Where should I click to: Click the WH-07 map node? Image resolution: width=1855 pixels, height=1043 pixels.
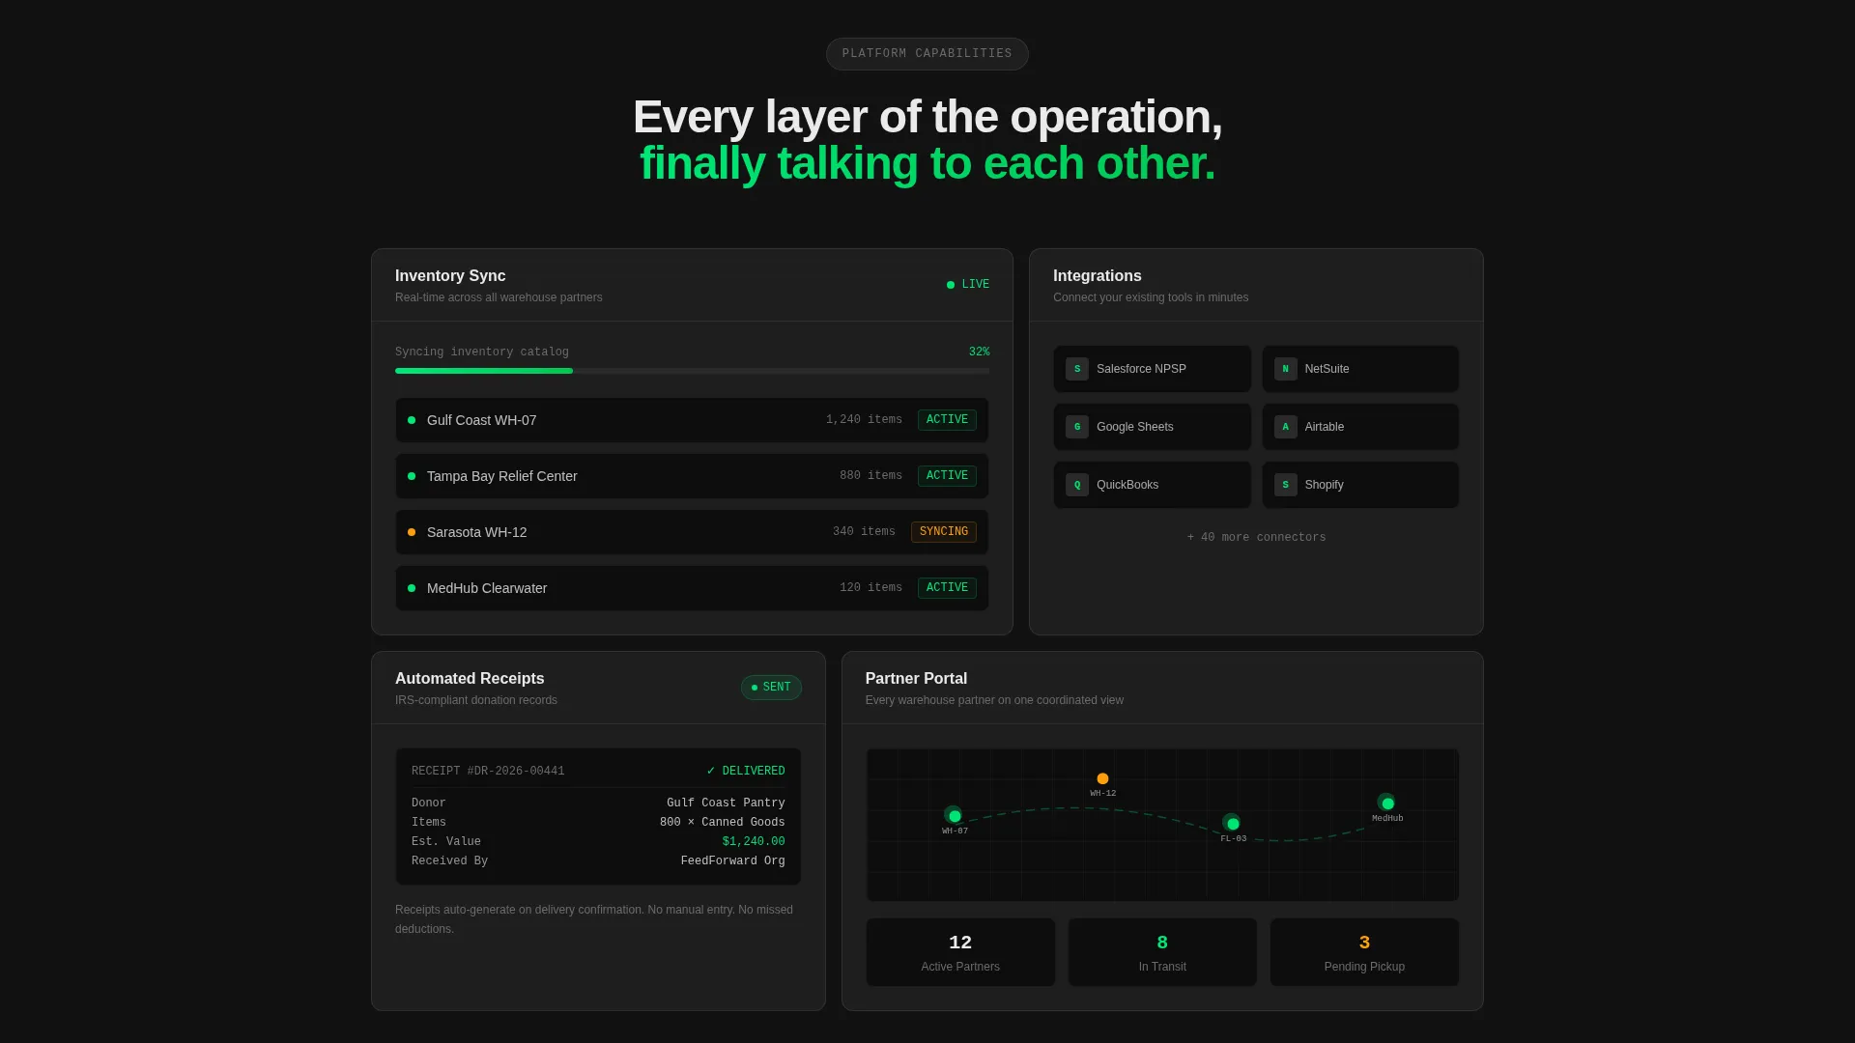955,816
